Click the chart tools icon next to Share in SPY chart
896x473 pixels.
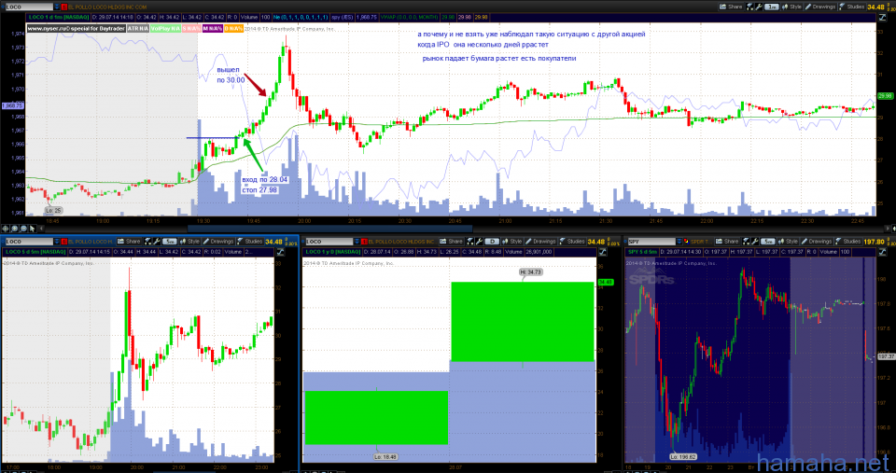pos(745,242)
